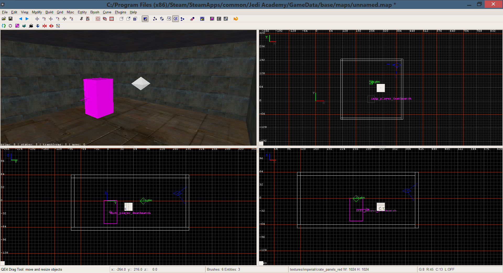Select the magenta box in 3D view
The image size is (503, 273).
click(99, 98)
